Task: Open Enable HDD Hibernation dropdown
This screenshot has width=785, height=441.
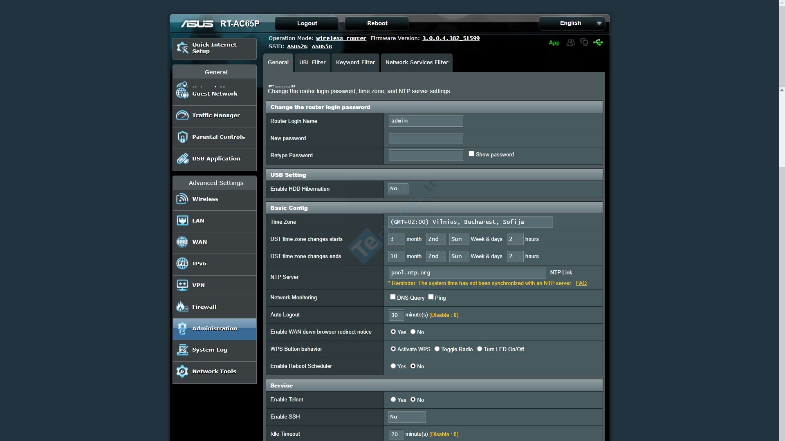Action: pos(398,189)
